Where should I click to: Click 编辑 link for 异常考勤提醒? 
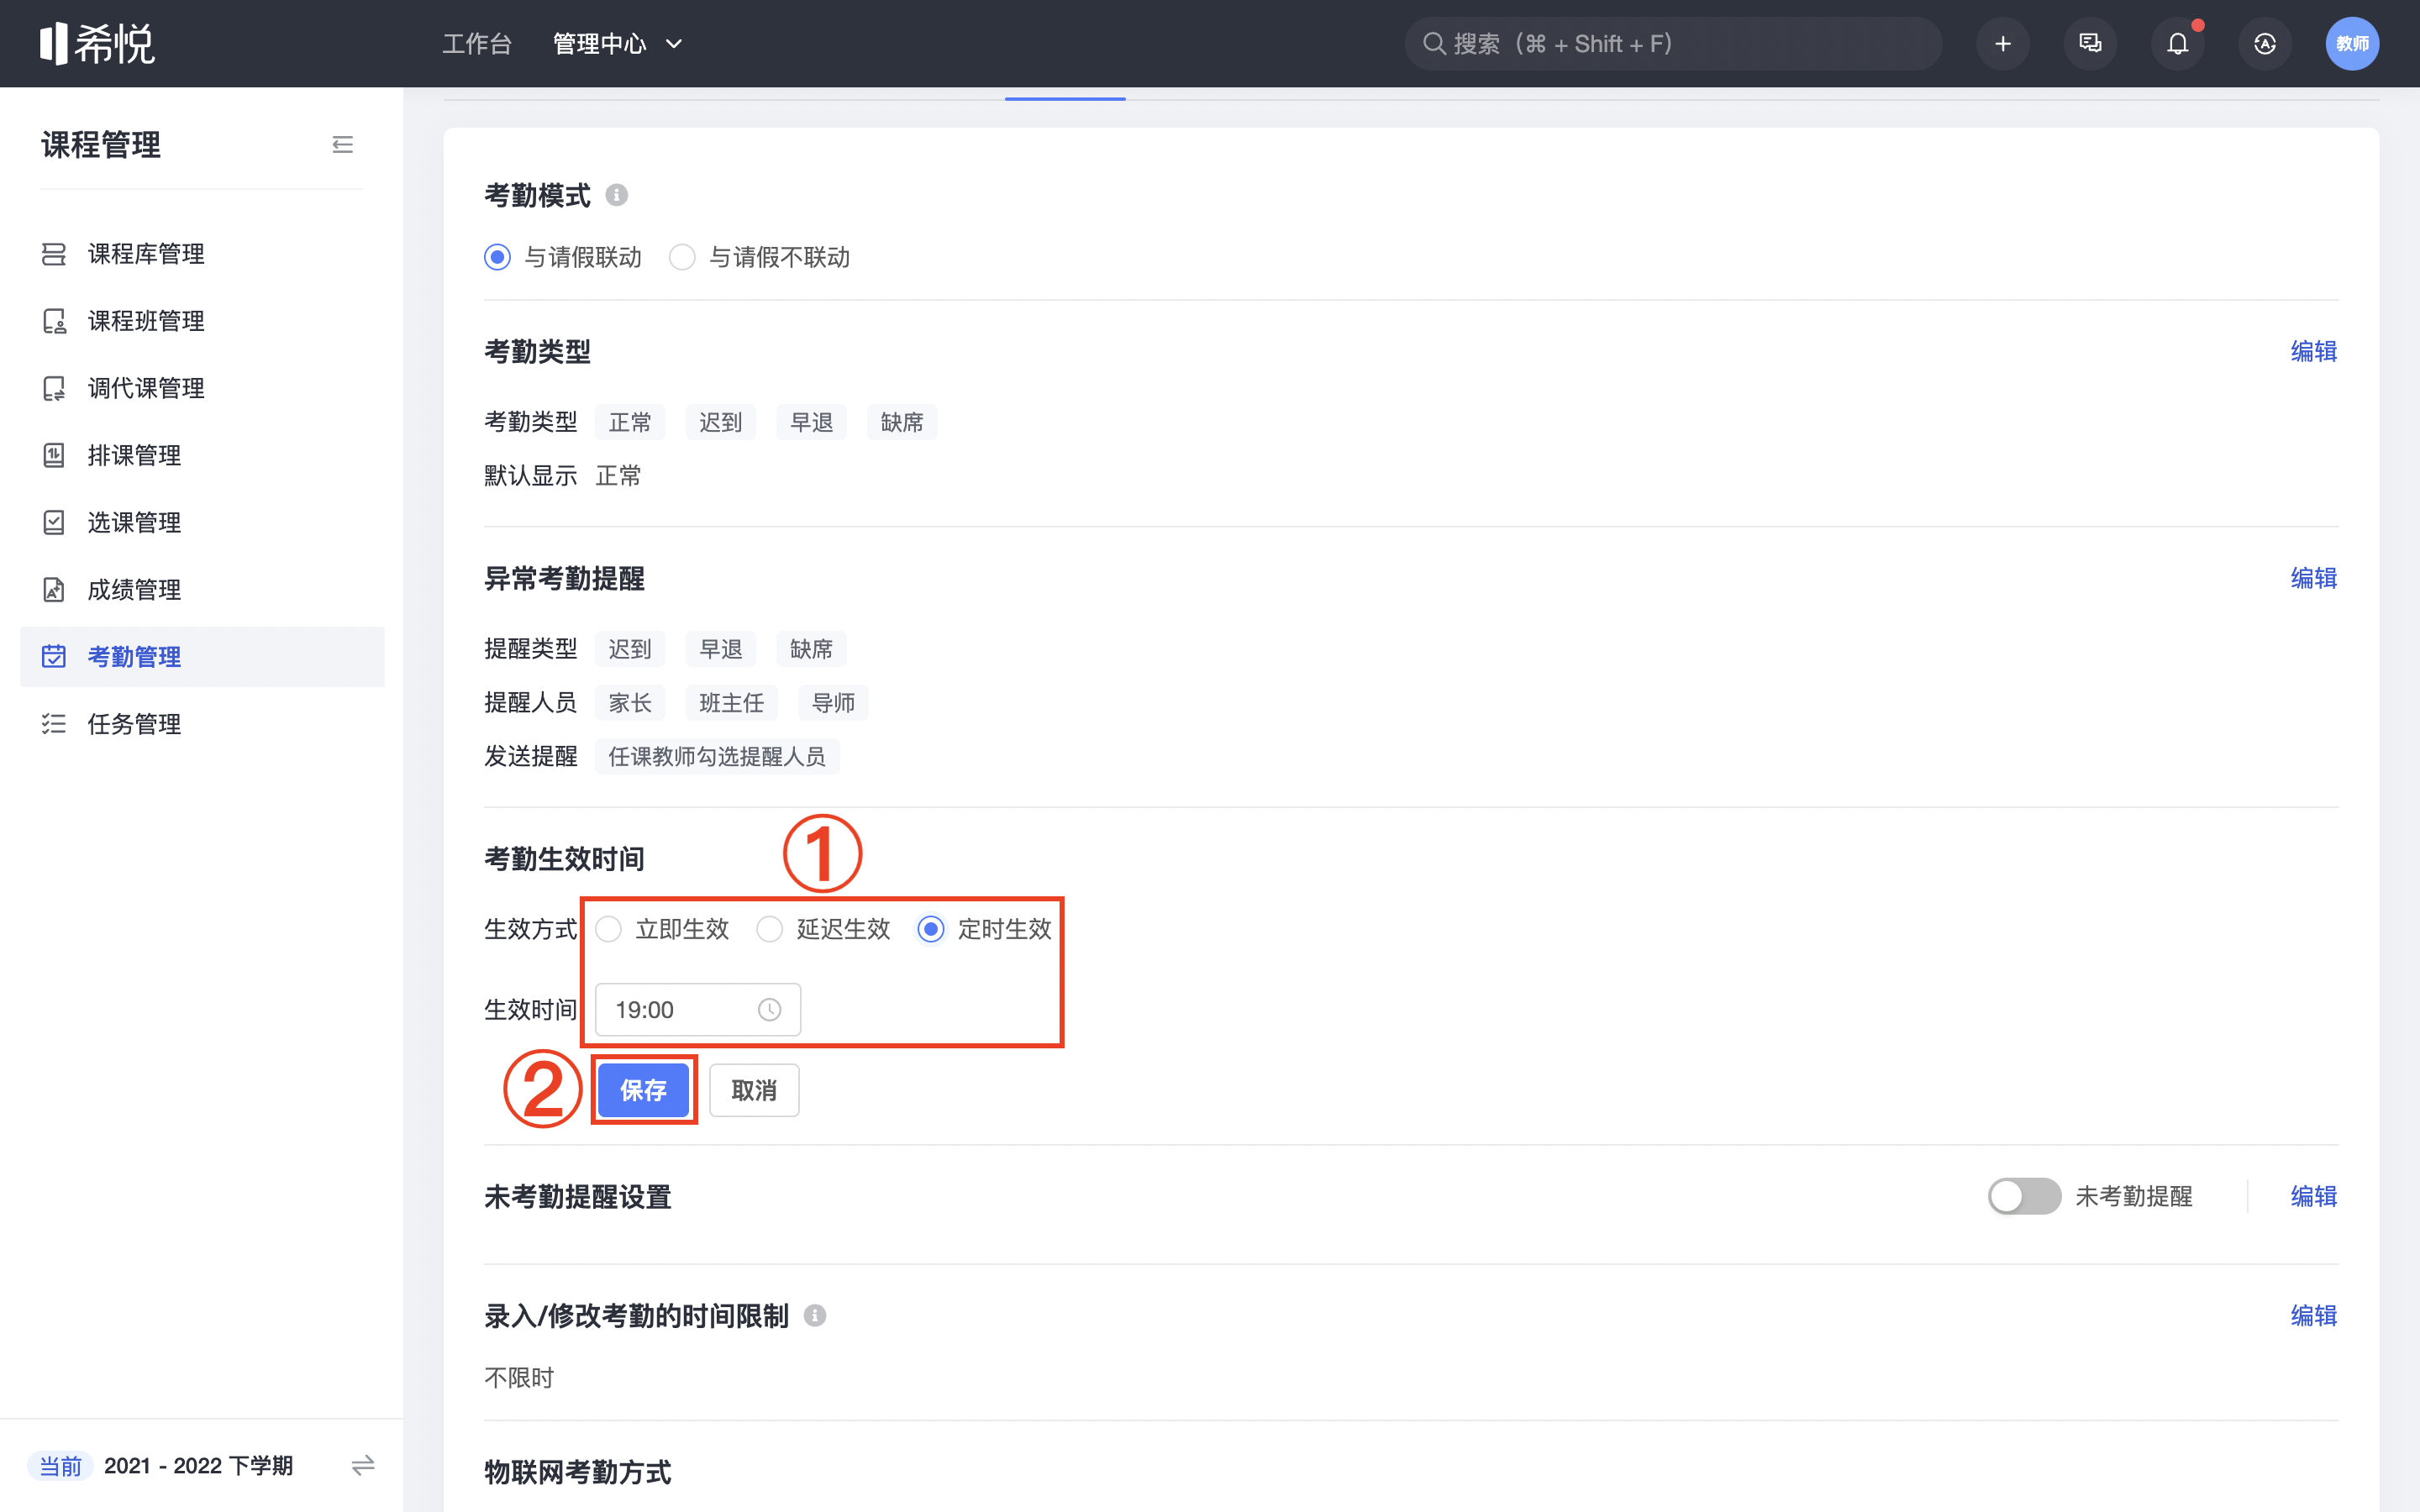pos(2314,578)
